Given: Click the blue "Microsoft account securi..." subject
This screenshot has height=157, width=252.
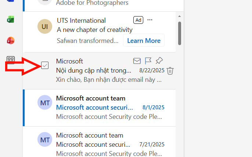Looking at the screenshot, I should point(94,107).
